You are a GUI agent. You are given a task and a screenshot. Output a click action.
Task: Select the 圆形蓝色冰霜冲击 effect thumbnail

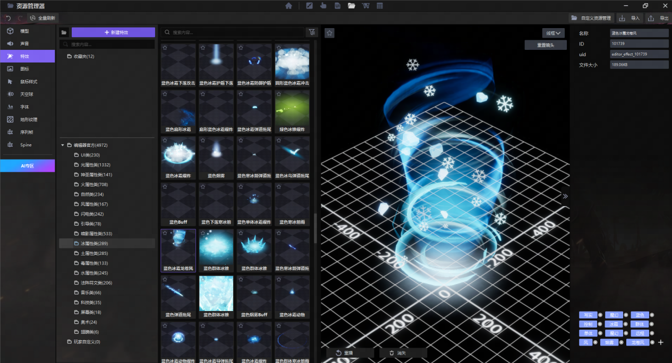click(292, 65)
